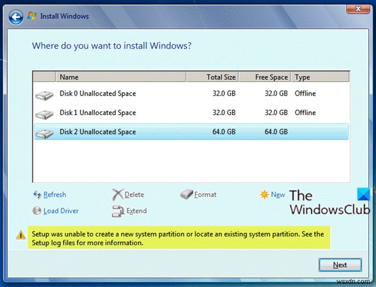Click the Refresh link
376x287 pixels.
(x=55, y=195)
